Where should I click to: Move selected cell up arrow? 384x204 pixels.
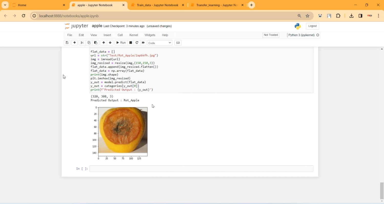point(103,43)
